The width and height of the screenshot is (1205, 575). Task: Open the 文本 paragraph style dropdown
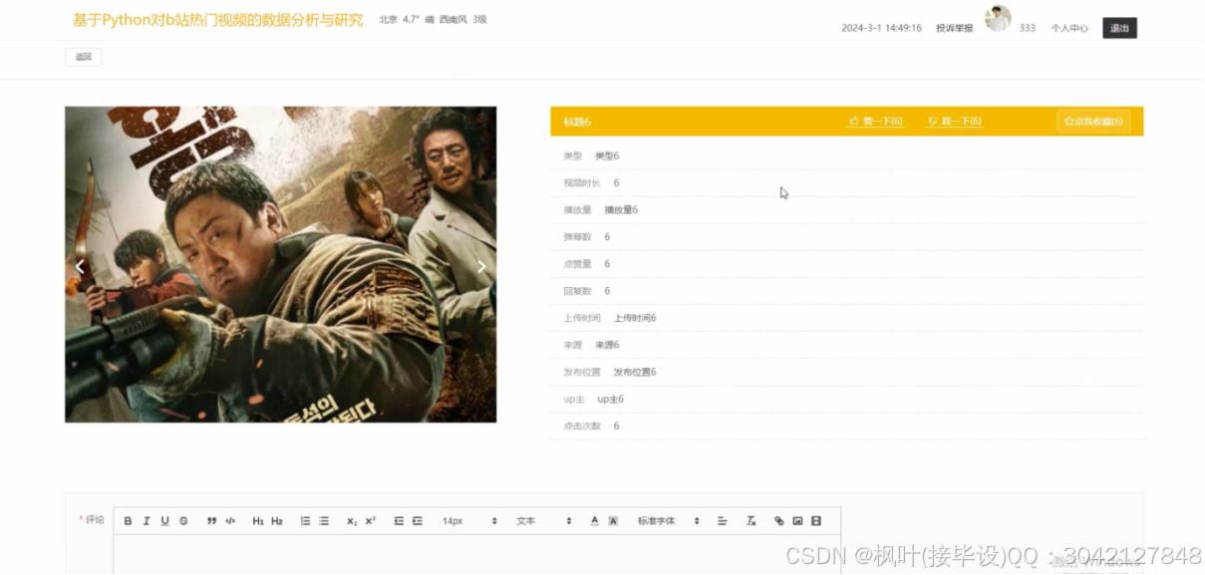(x=544, y=521)
